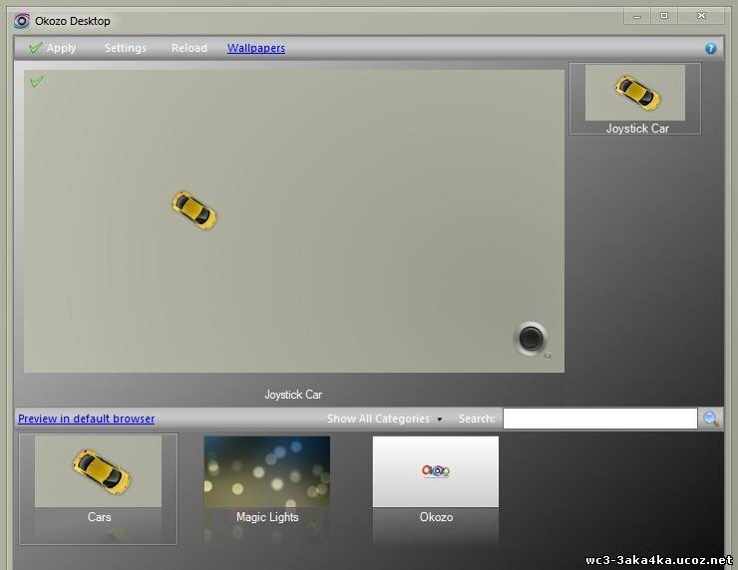Screen dimensions: 738x570
Task: Click the Okozo Desktop title bar app icon
Action: pyautogui.click(x=21, y=21)
